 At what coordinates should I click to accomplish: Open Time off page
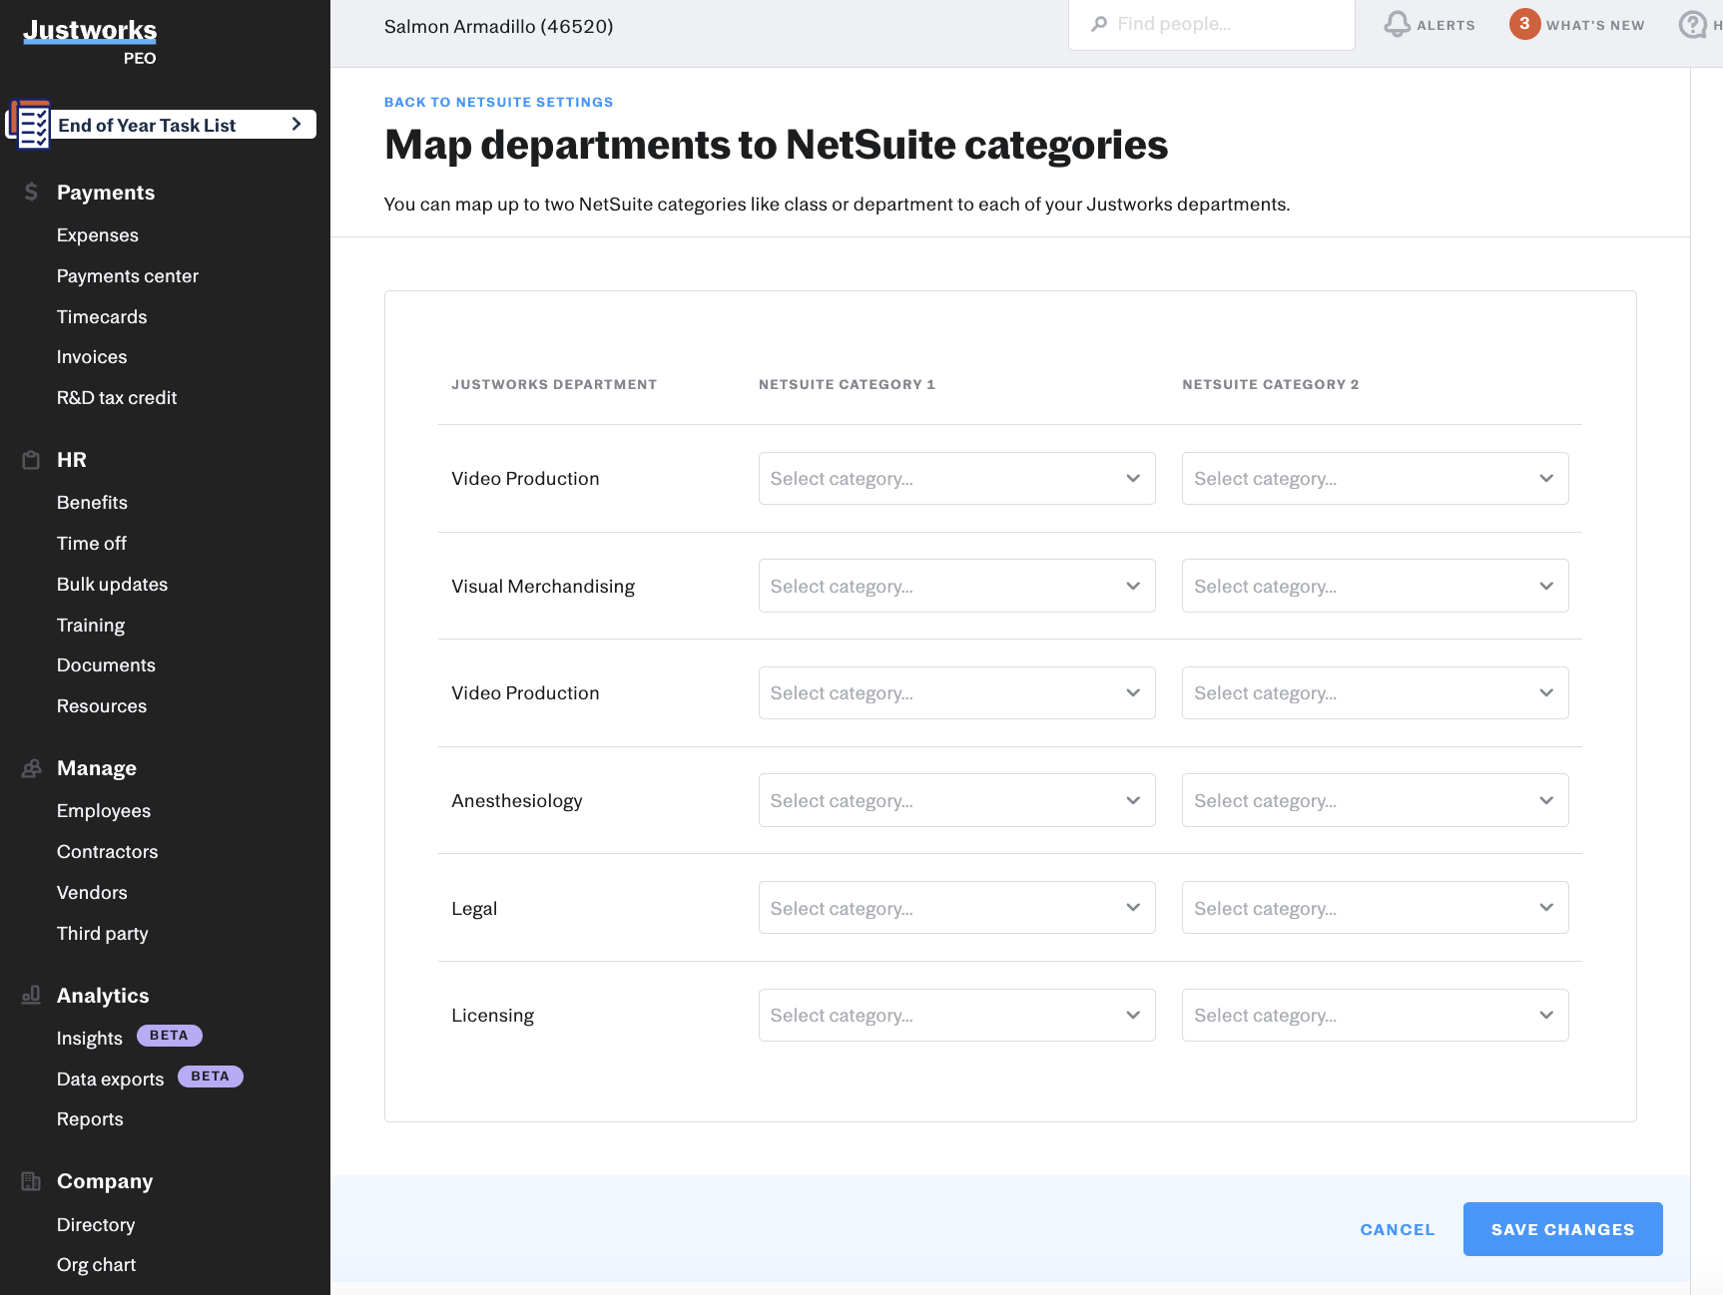coord(92,544)
